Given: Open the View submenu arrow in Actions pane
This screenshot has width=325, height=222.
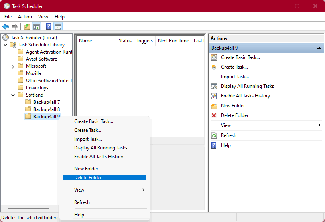Looking at the screenshot, I should 319,125.
